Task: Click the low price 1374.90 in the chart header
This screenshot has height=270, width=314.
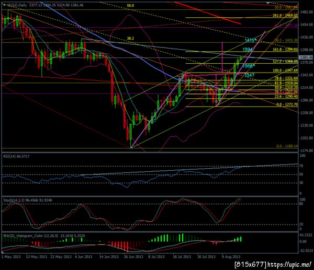Action: point(63,5)
